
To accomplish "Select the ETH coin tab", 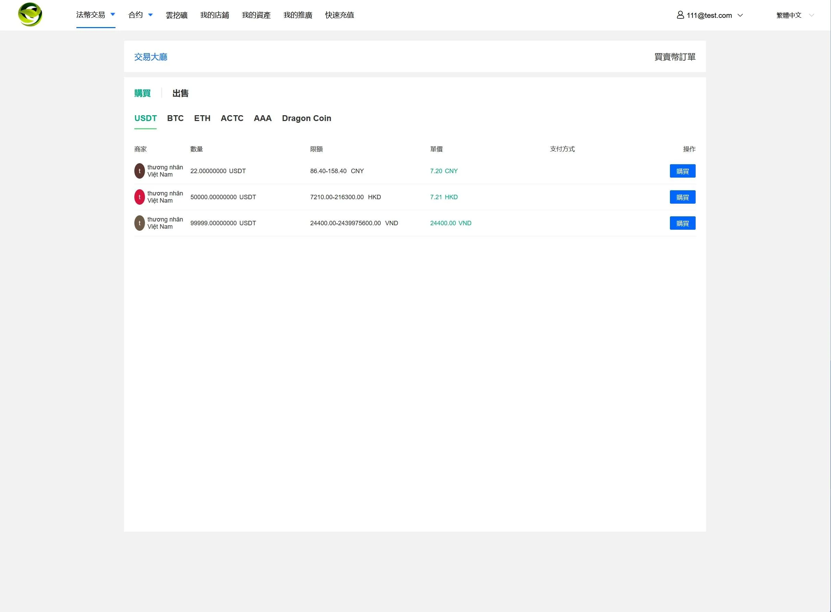I will (x=202, y=118).
